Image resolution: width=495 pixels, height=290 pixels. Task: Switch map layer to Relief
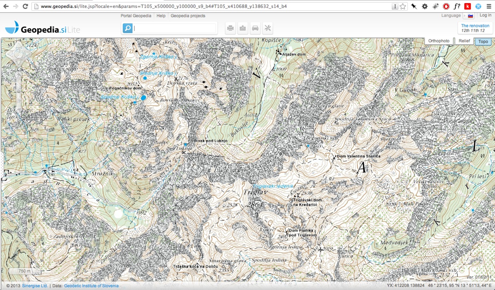[464, 41]
